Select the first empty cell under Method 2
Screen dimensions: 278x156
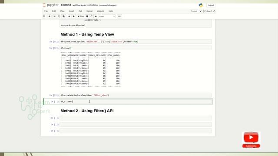[136, 118]
